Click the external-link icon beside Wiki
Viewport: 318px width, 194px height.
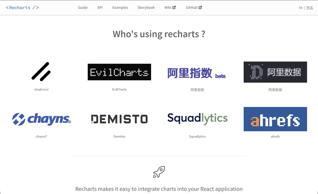click(x=174, y=7)
